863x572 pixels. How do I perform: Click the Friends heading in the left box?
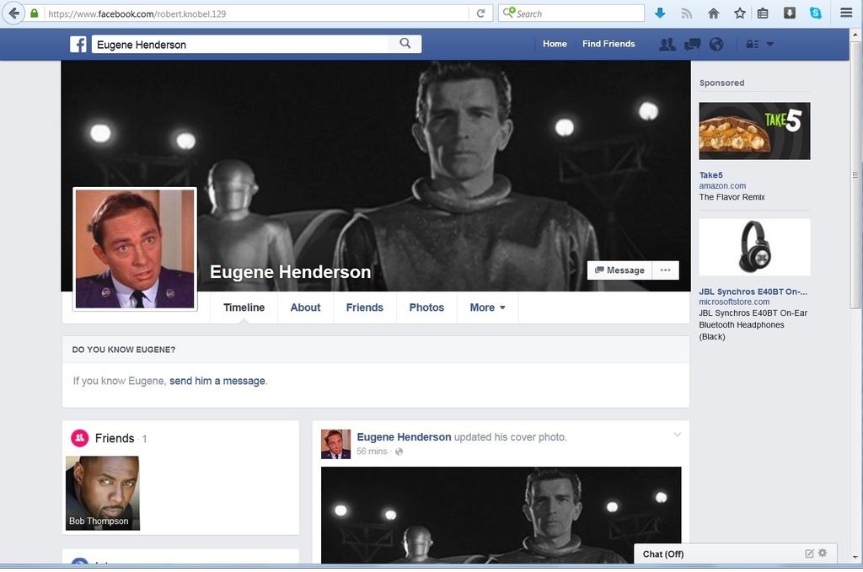115,438
